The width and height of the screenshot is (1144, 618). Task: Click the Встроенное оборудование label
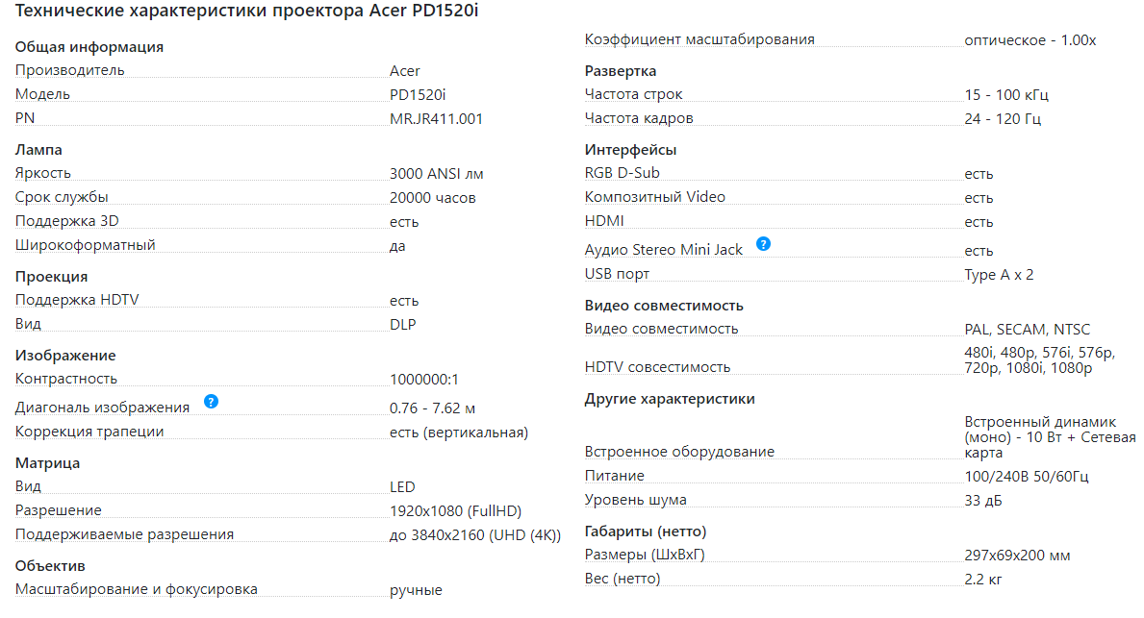point(679,452)
